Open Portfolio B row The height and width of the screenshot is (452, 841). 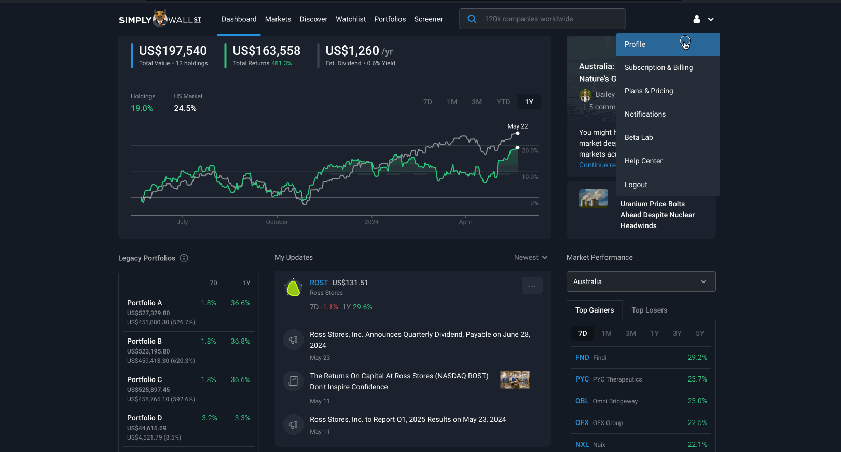click(189, 350)
